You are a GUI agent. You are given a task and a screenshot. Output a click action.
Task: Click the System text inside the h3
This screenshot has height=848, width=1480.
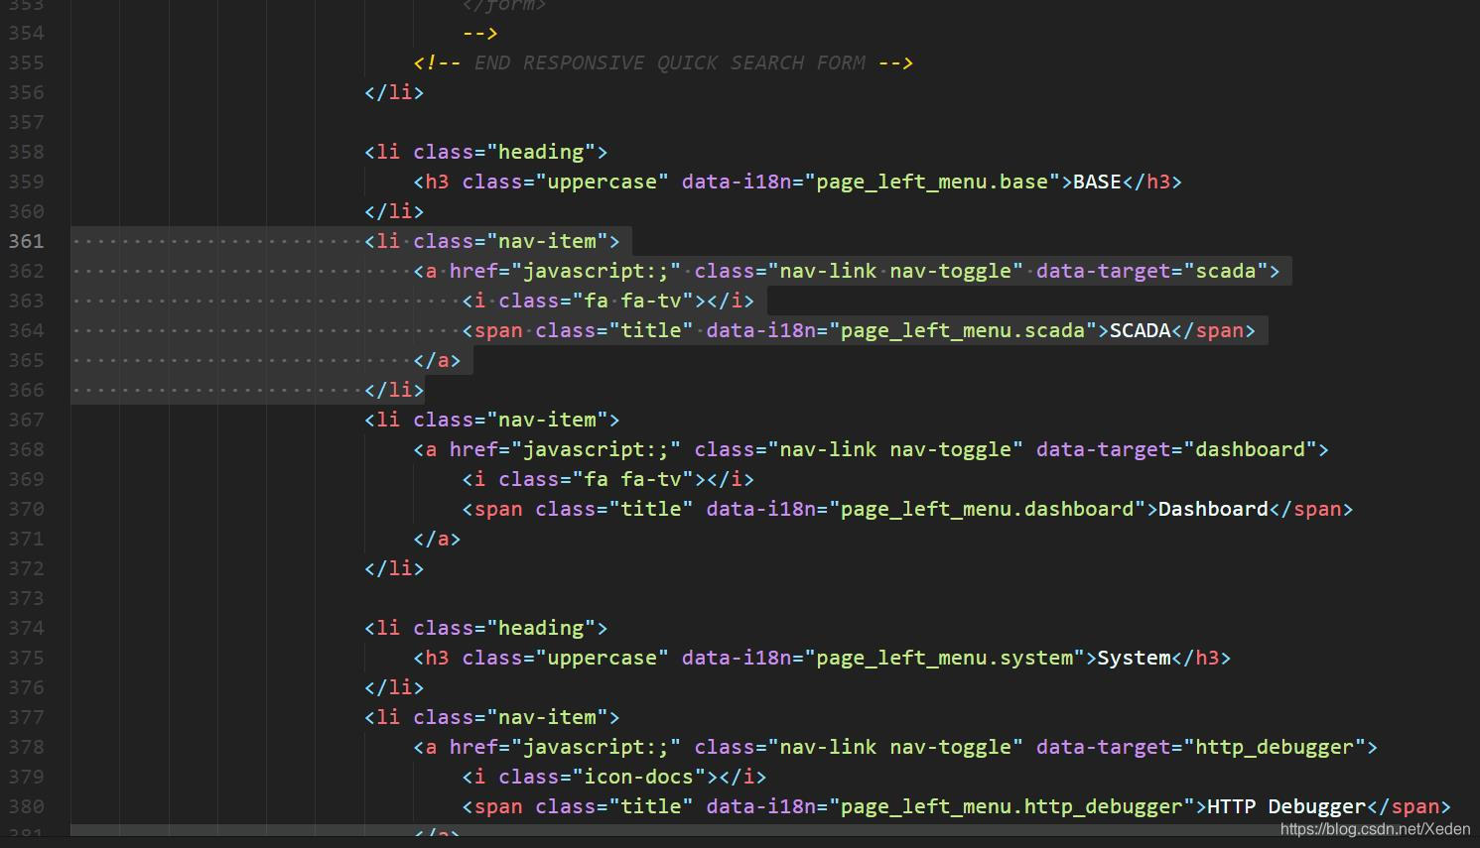click(x=1134, y=658)
